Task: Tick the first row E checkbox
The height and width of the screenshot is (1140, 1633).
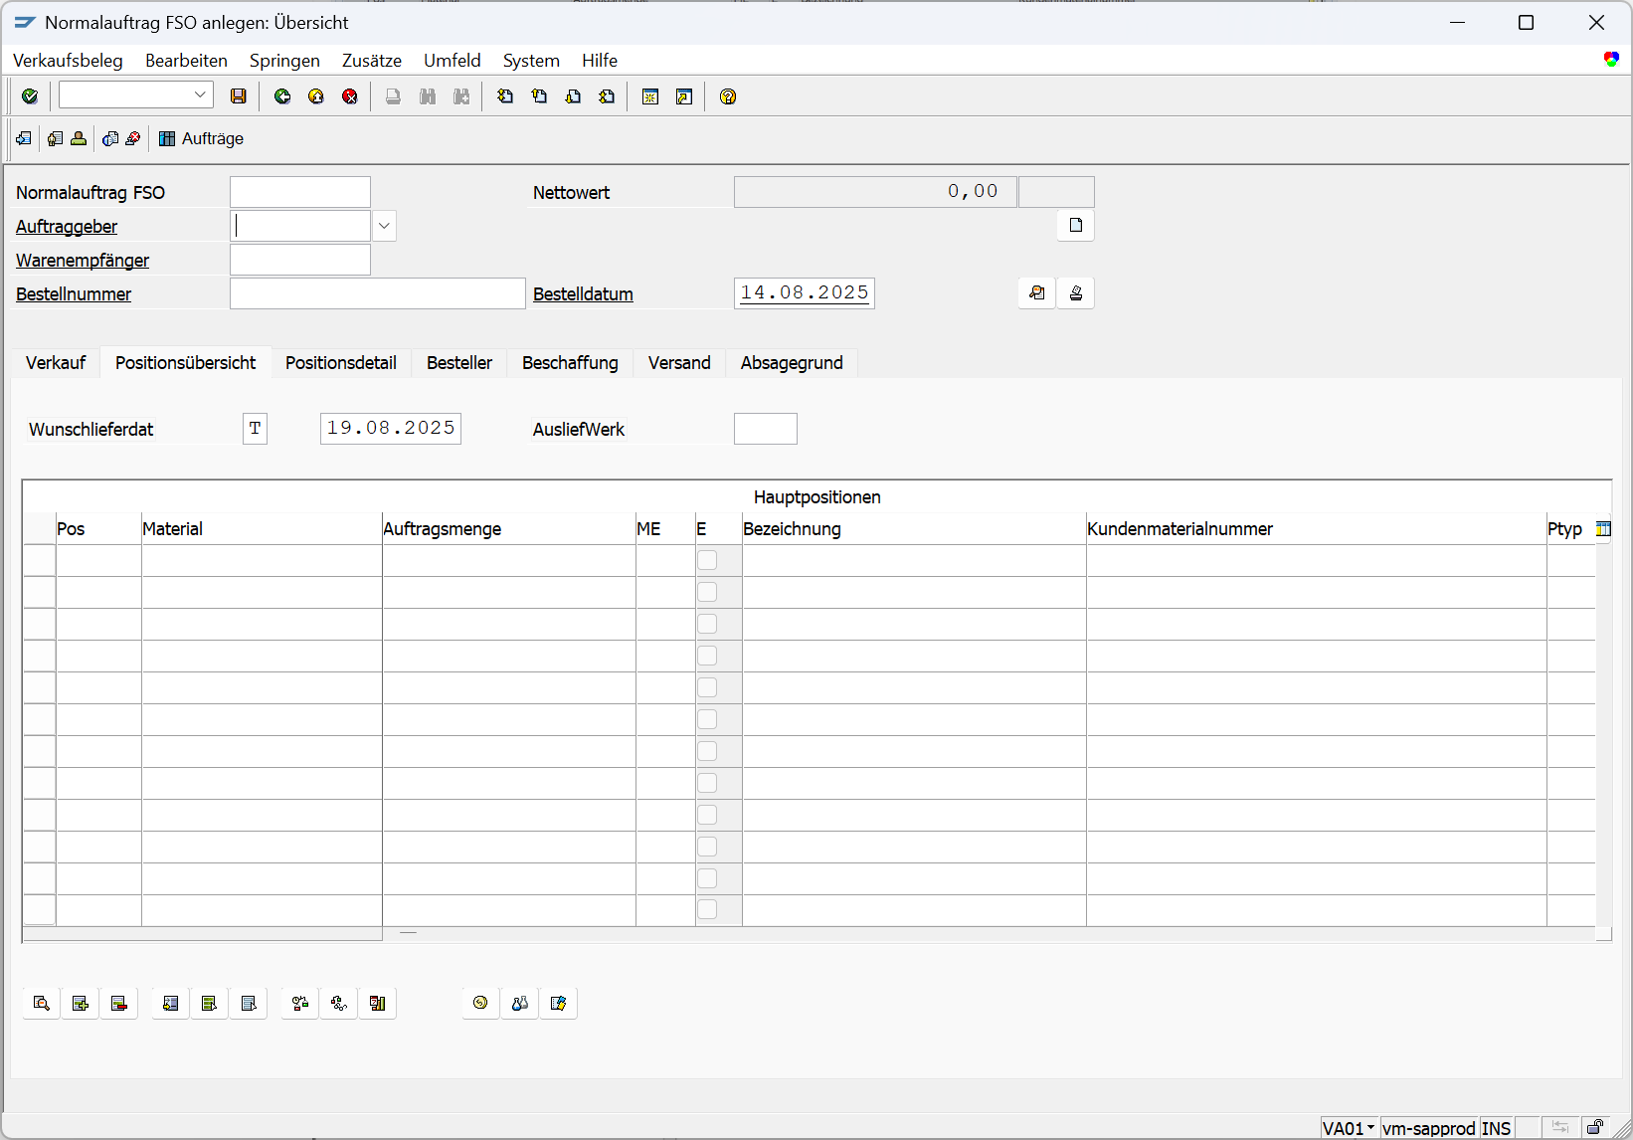Action: point(707,560)
